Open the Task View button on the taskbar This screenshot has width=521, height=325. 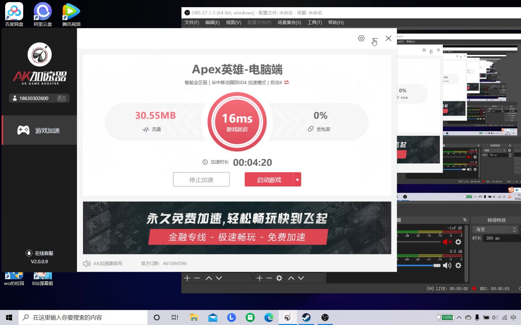(x=175, y=317)
